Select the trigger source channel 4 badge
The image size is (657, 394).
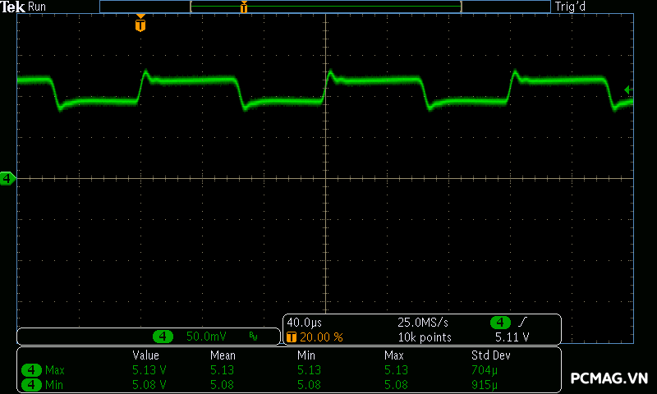point(499,323)
